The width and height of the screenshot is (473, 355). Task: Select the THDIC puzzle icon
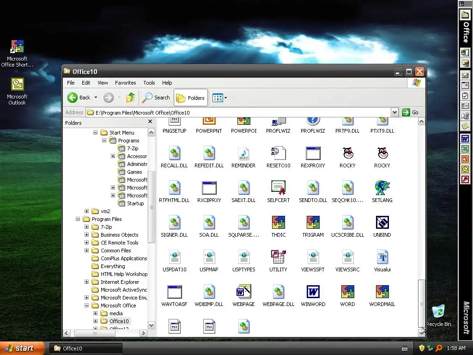(x=278, y=222)
